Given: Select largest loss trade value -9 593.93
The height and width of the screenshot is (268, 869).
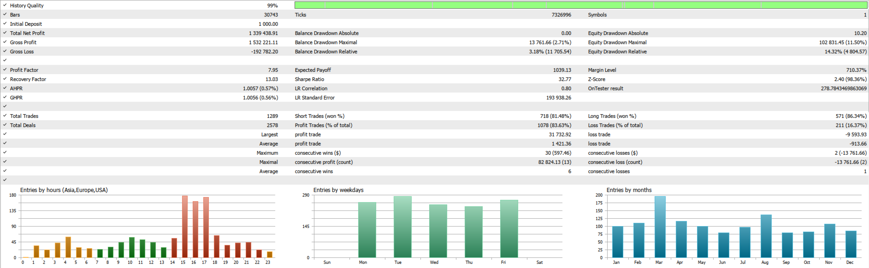Looking at the screenshot, I should click(x=856, y=134).
